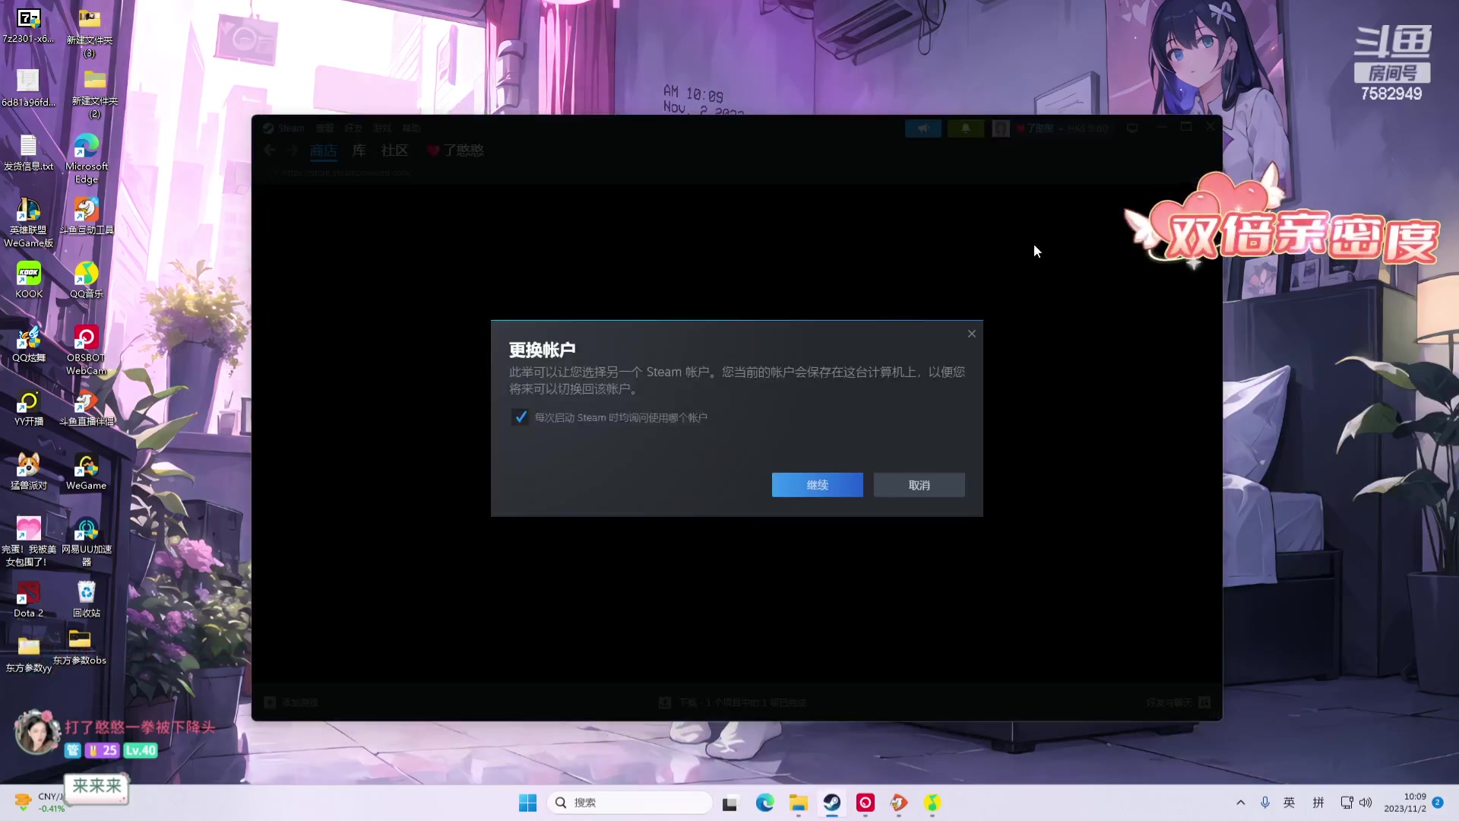1459x821 pixels.
Task: Open the Windows Start menu
Action: click(527, 803)
